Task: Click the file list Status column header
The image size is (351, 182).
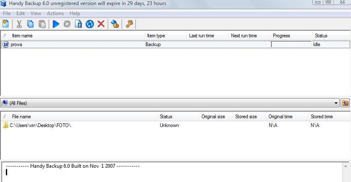Action: point(178,117)
